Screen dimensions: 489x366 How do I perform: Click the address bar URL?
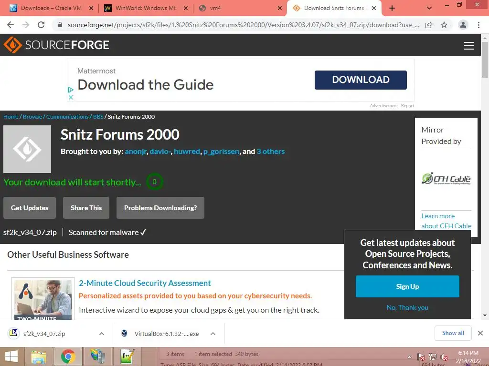click(243, 25)
